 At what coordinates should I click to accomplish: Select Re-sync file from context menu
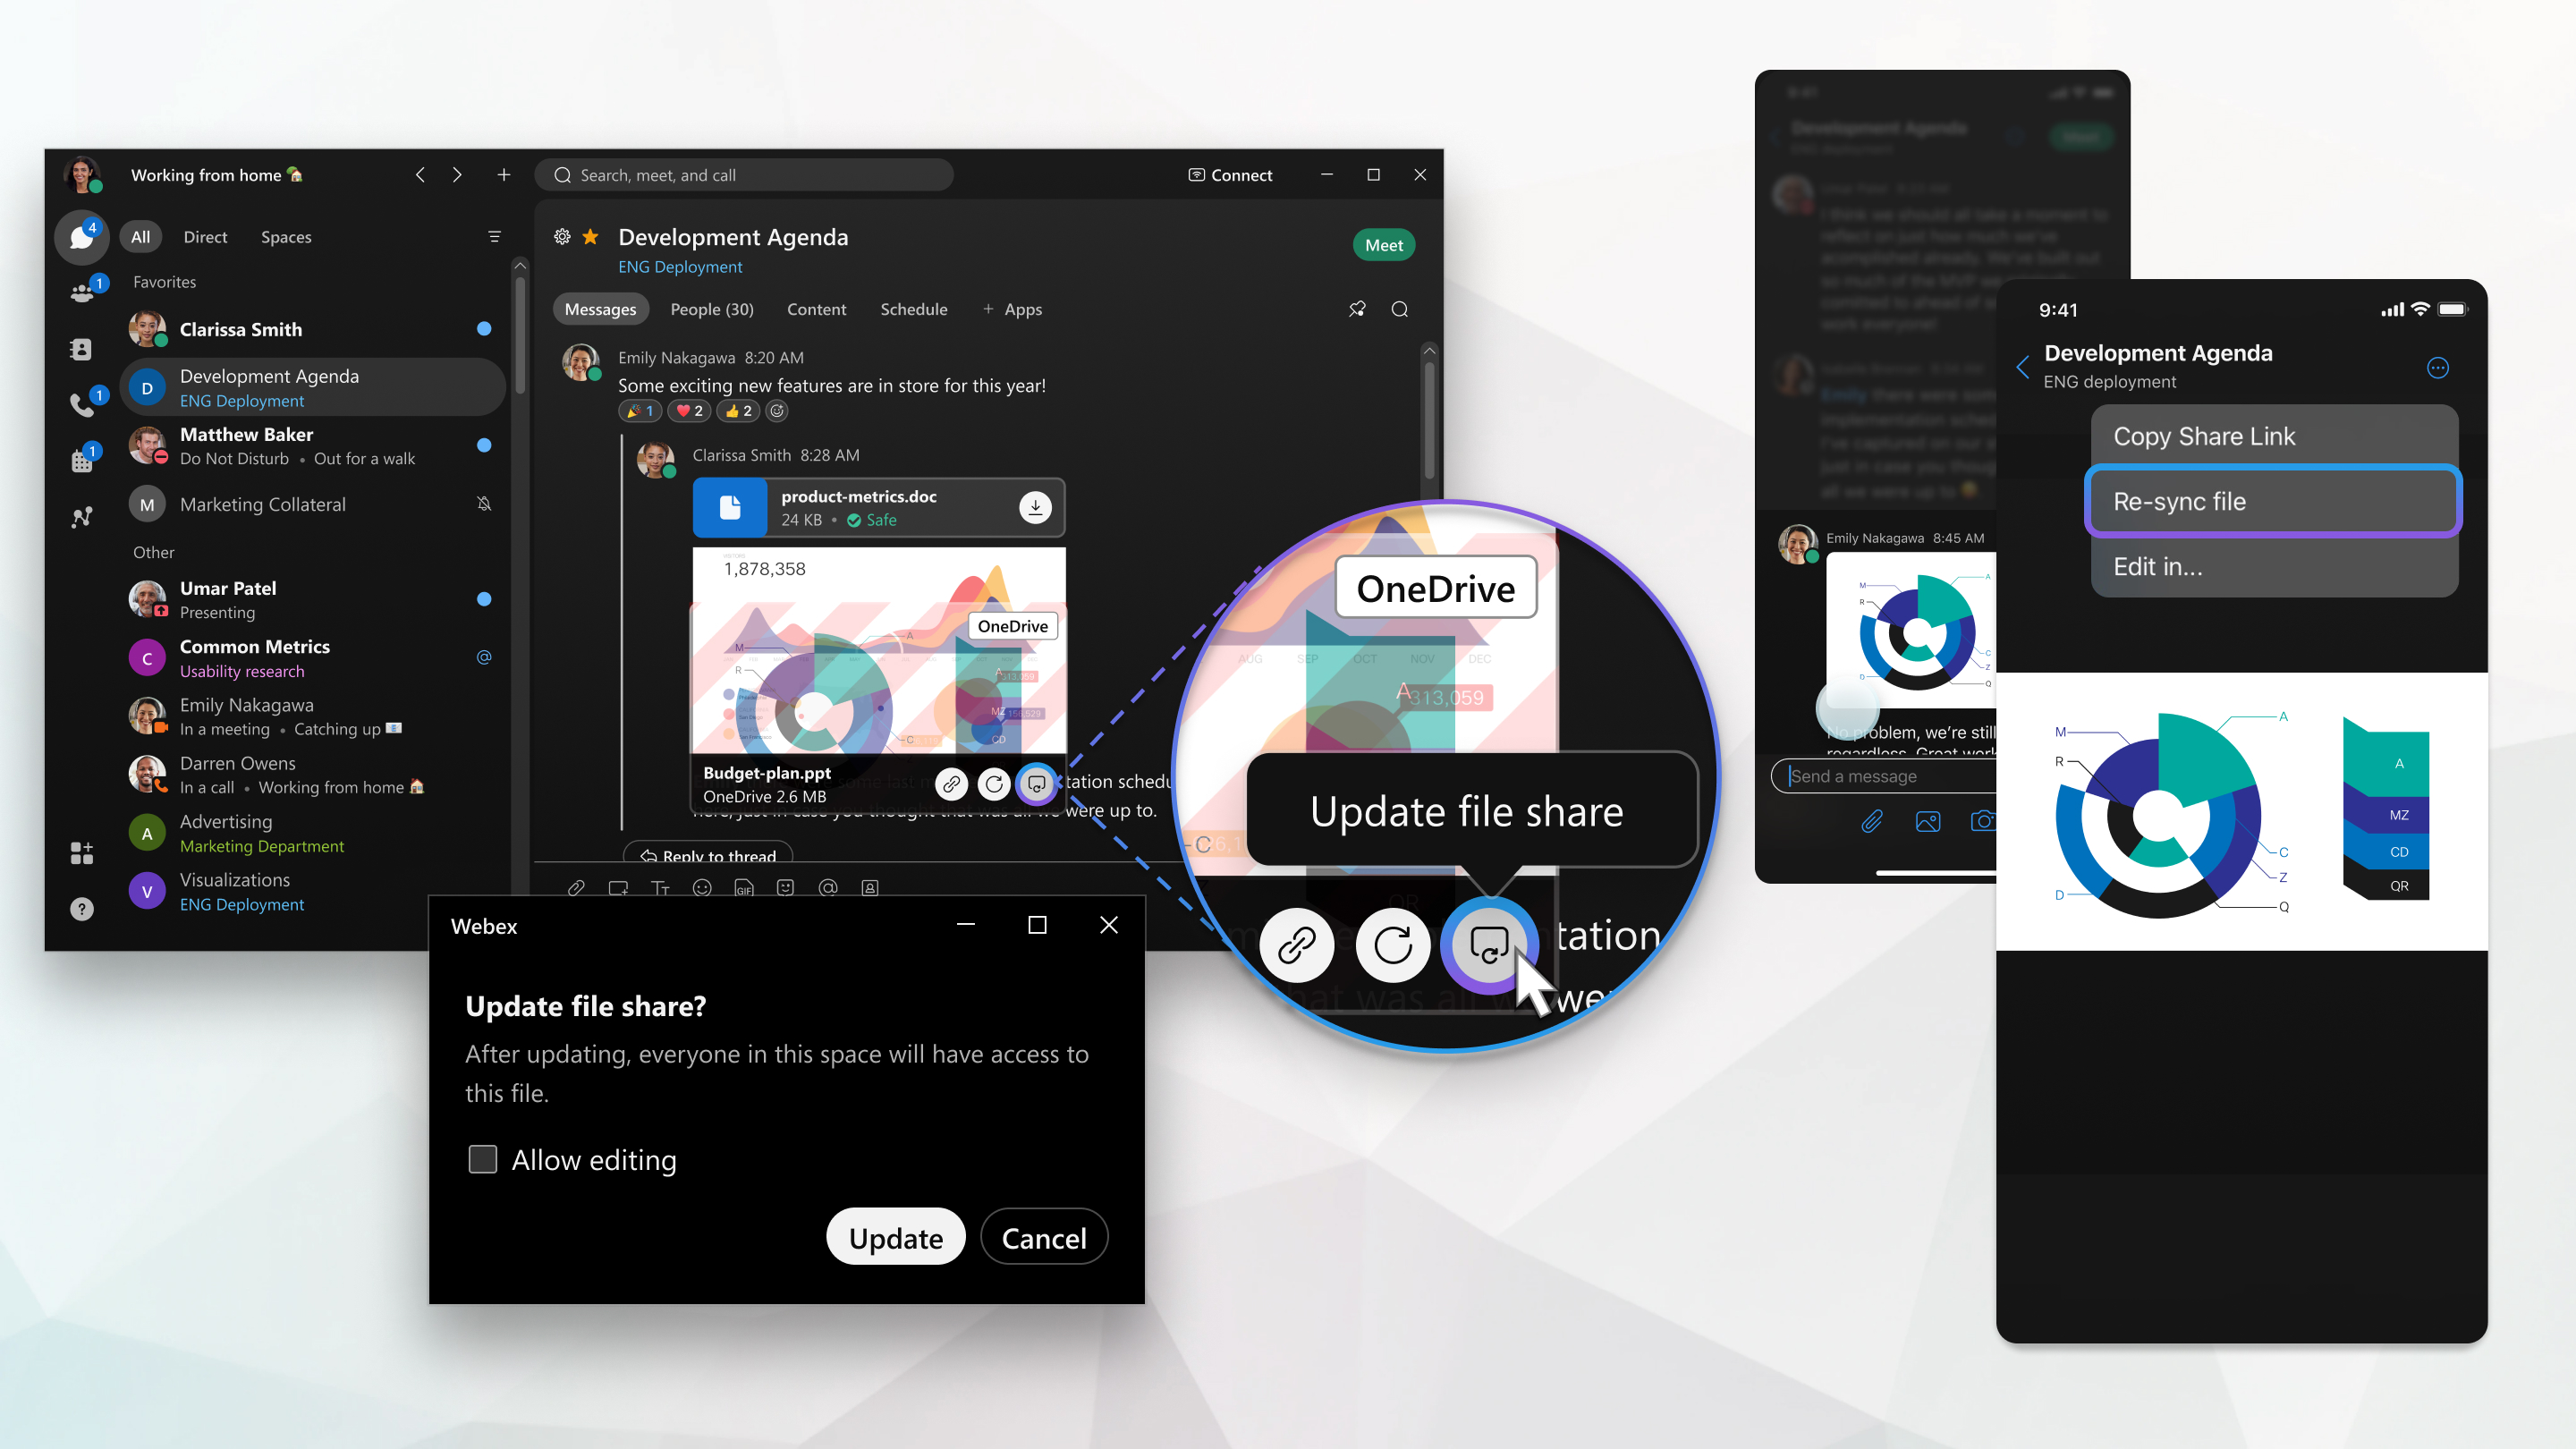coord(2272,501)
